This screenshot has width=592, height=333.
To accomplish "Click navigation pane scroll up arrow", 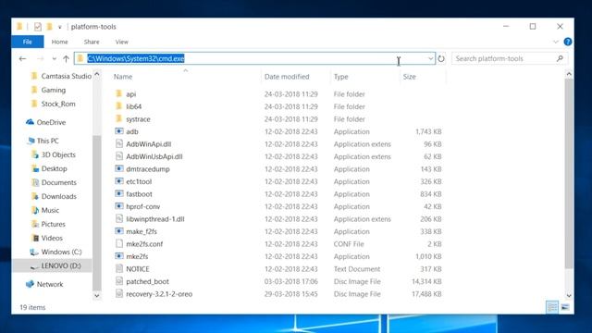I will click(97, 74).
